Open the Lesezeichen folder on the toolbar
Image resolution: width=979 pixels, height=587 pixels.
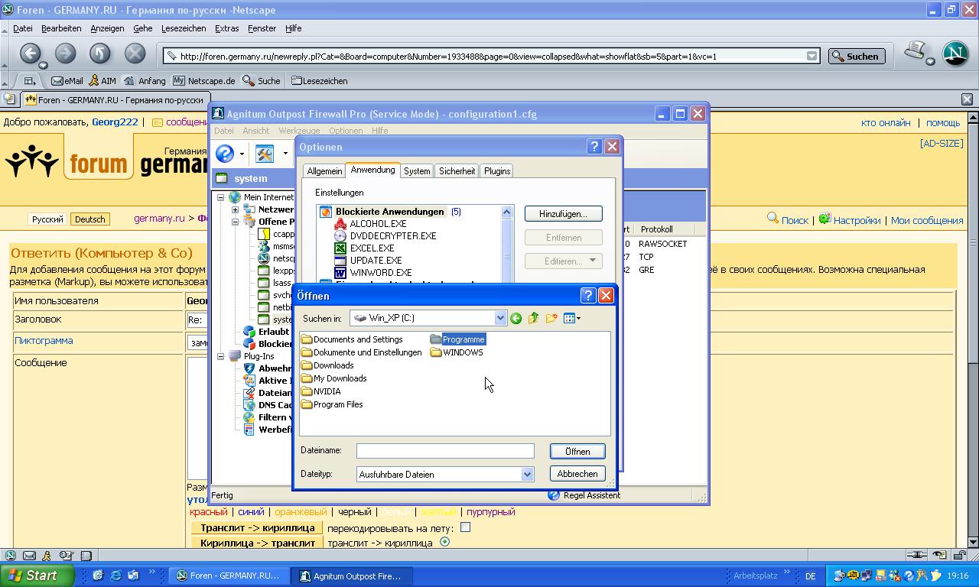point(320,80)
